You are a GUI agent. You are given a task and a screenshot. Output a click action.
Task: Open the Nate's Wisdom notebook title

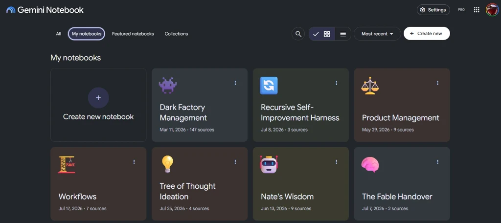tap(287, 197)
